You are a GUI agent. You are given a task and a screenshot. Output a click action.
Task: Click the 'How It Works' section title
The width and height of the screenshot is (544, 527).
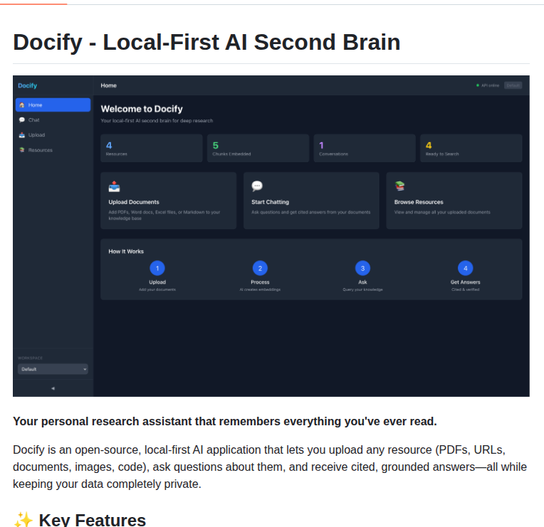click(x=126, y=252)
